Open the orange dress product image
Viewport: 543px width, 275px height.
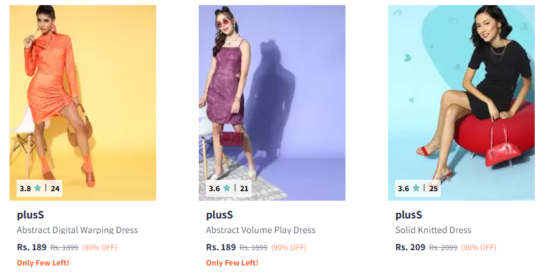click(83, 103)
